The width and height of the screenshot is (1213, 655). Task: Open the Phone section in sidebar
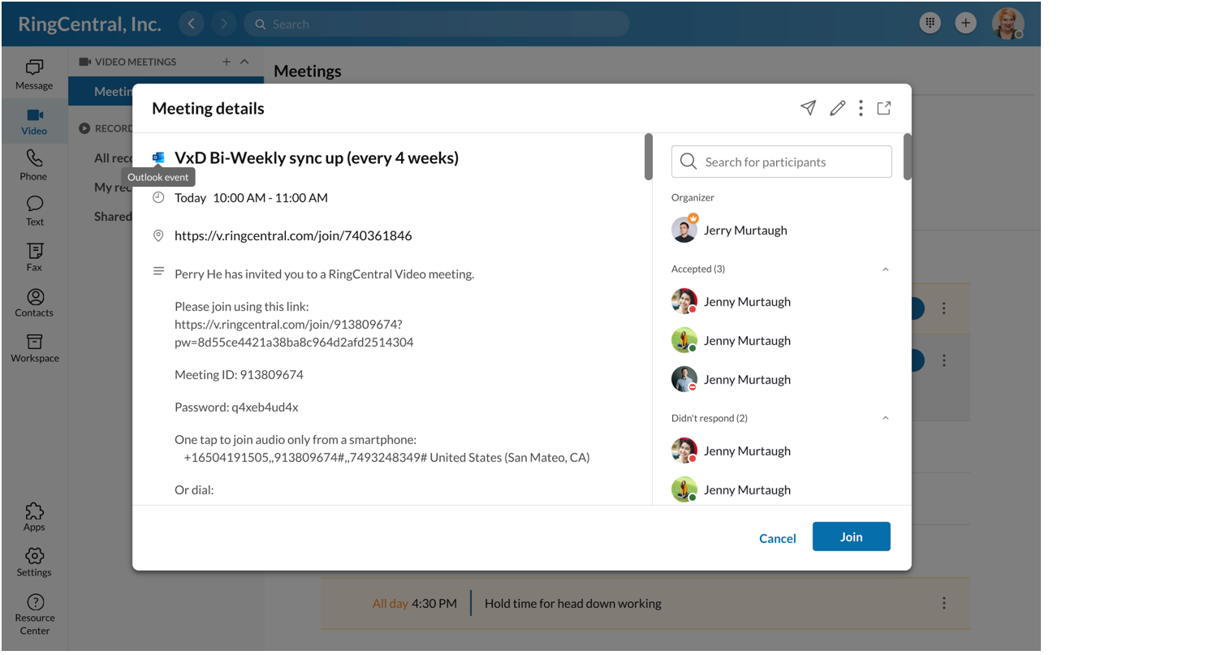coord(33,165)
